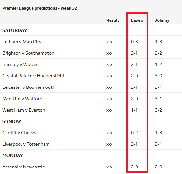This screenshot has width=182, height=174.
Task: Click the West Ham v Everton fixture
Action: tap(23, 110)
